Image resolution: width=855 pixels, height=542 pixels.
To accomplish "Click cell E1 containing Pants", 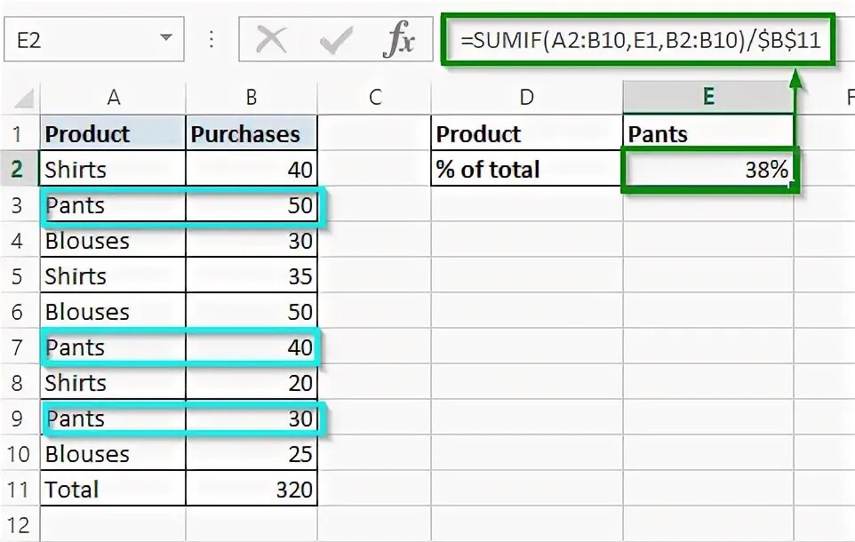I will (708, 134).
